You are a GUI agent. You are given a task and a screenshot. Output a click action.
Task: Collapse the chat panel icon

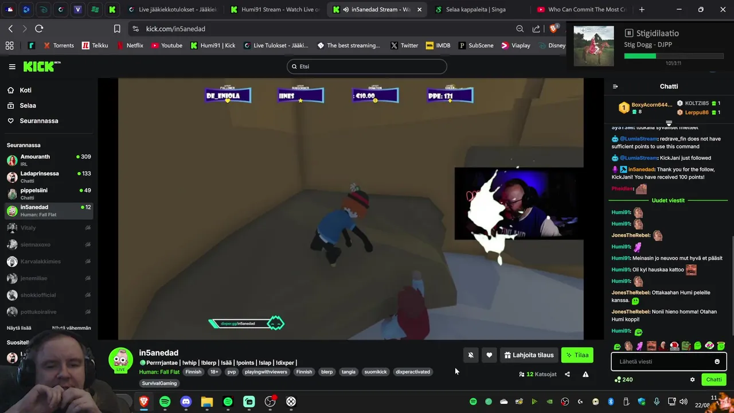615,87
